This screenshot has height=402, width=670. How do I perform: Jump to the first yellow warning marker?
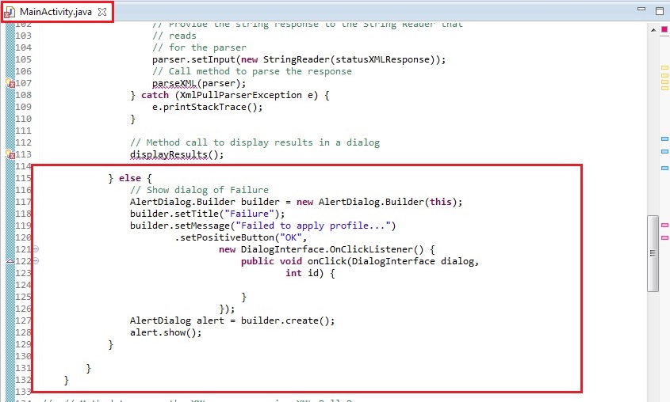[664, 67]
